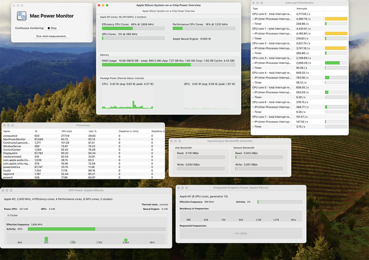Select the powerd process row
The width and height of the screenshot is (369, 260).
(83, 177)
